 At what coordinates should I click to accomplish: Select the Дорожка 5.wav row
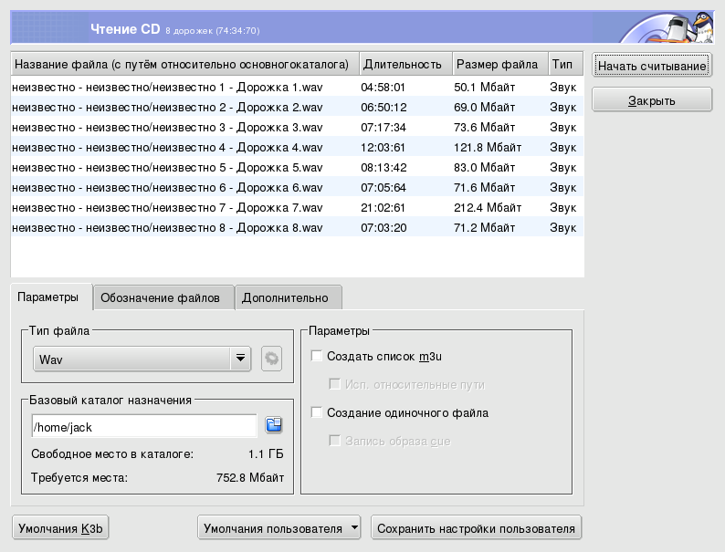(x=297, y=168)
